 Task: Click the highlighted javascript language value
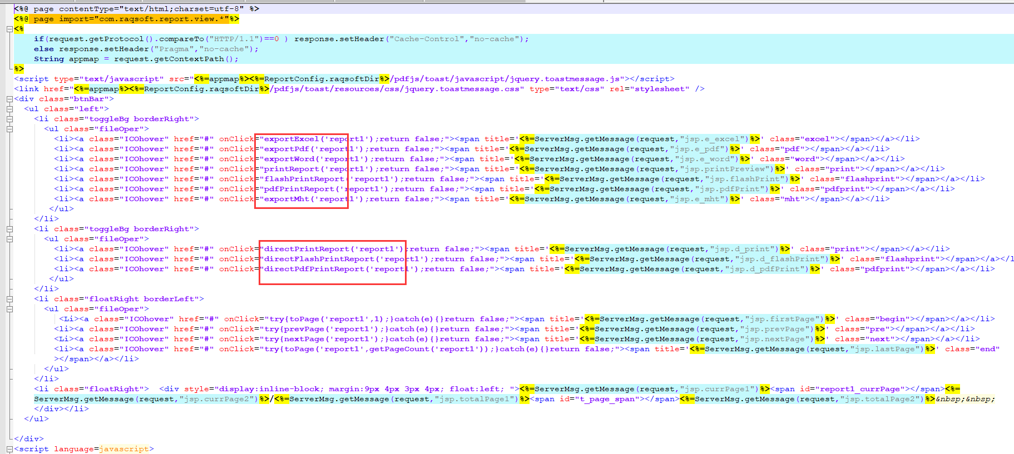coord(124,449)
